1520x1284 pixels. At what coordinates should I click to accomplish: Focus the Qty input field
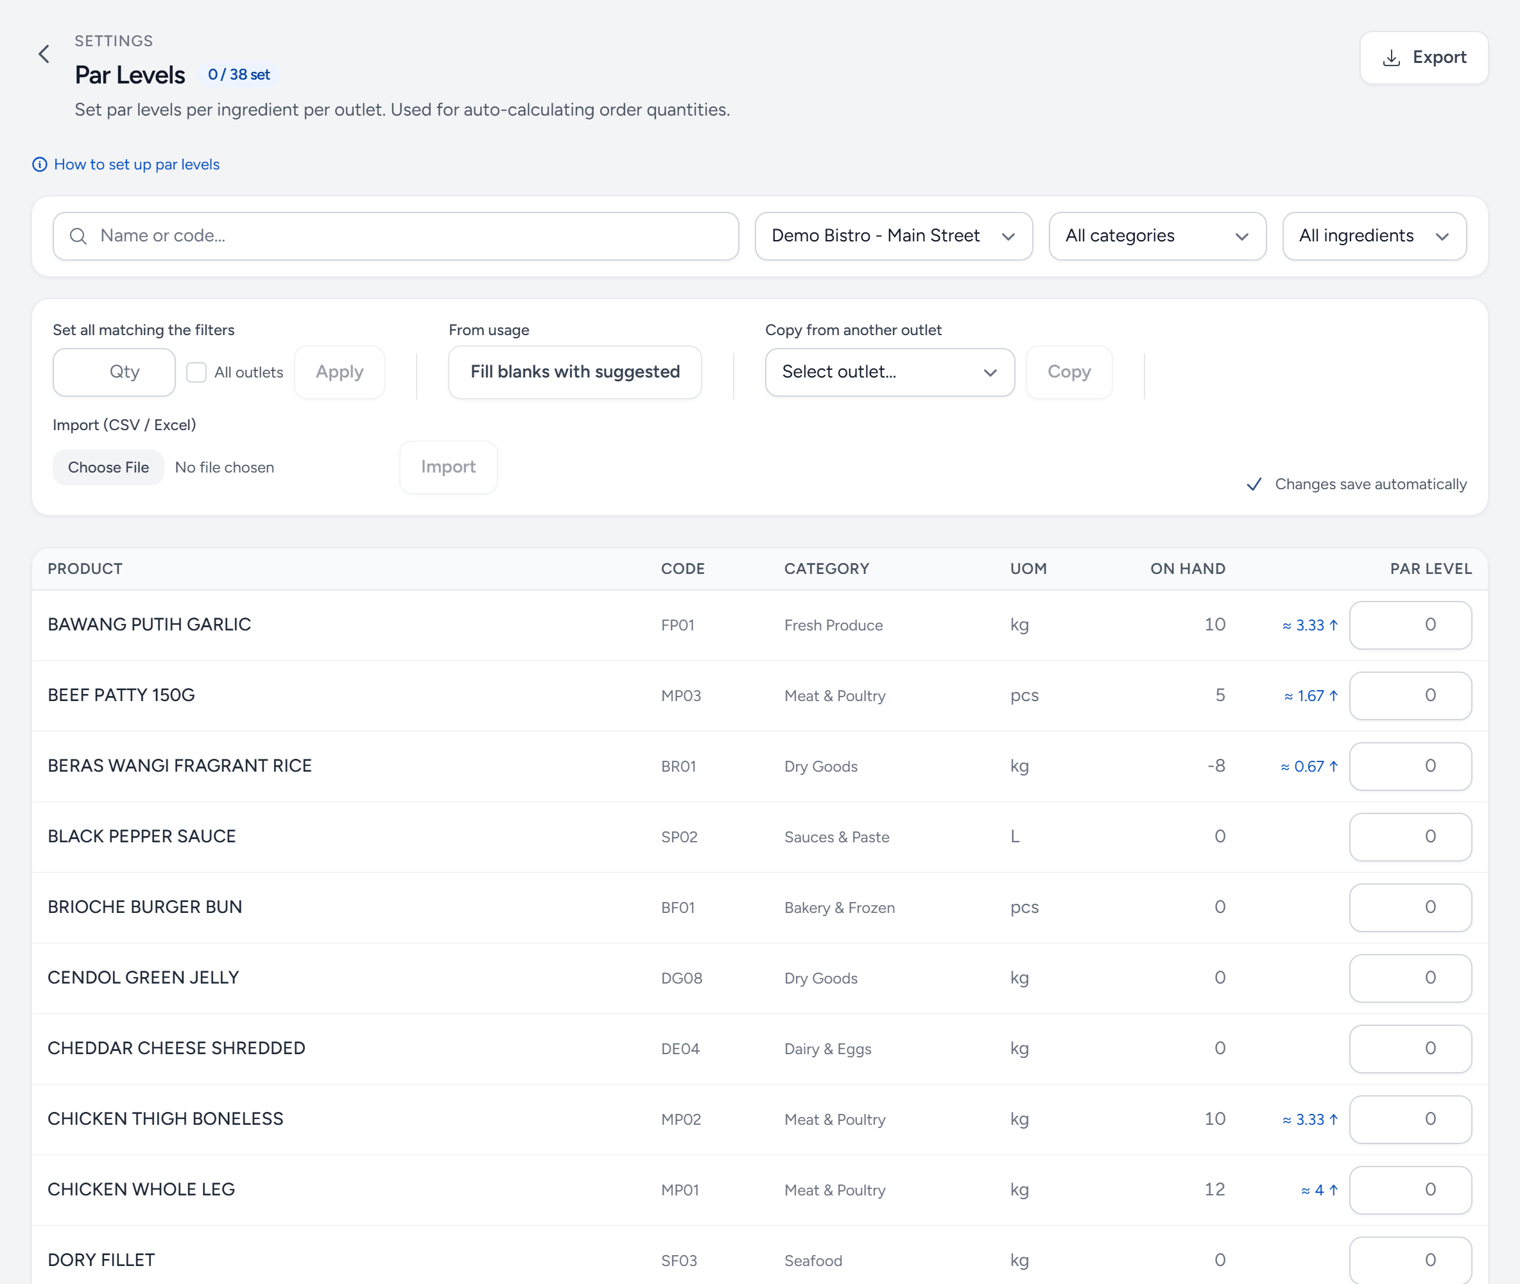pyautogui.click(x=114, y=372)
